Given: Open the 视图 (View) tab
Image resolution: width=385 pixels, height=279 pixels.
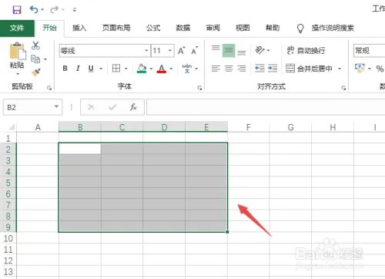Looking at the screenshot, I should click(243, 28).
